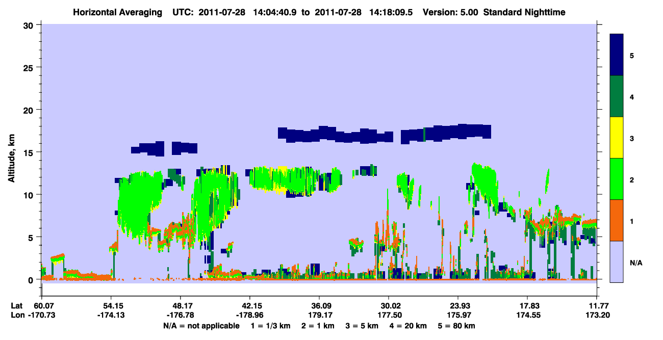The height and width of the screenshot is (340, 663).
Task: Click the 'Lat' row label
Action: coord(17,306)
